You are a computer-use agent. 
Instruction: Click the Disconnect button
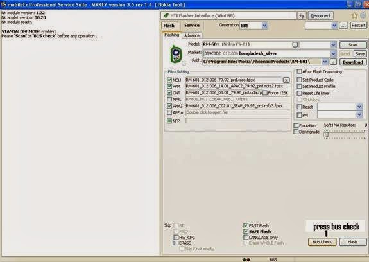tap(320, 16)
